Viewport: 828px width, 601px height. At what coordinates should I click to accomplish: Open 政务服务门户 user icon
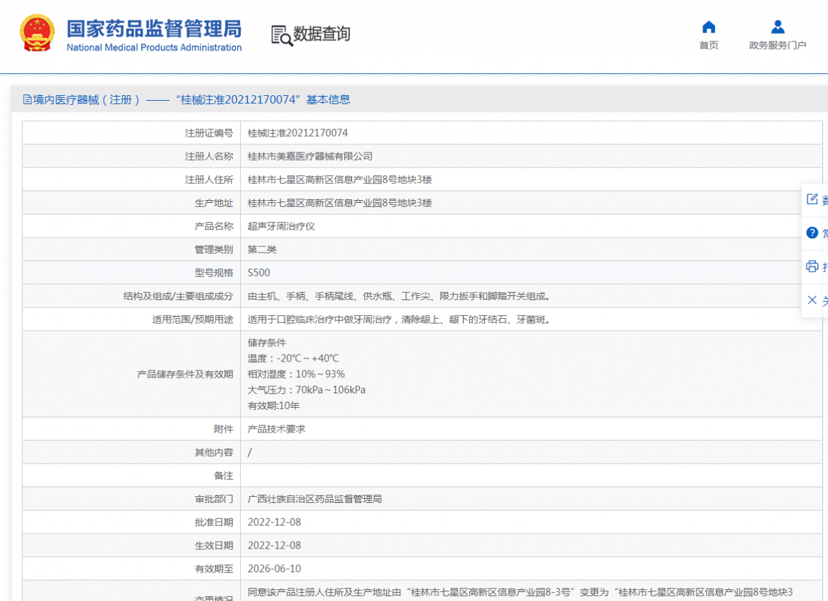778,27
